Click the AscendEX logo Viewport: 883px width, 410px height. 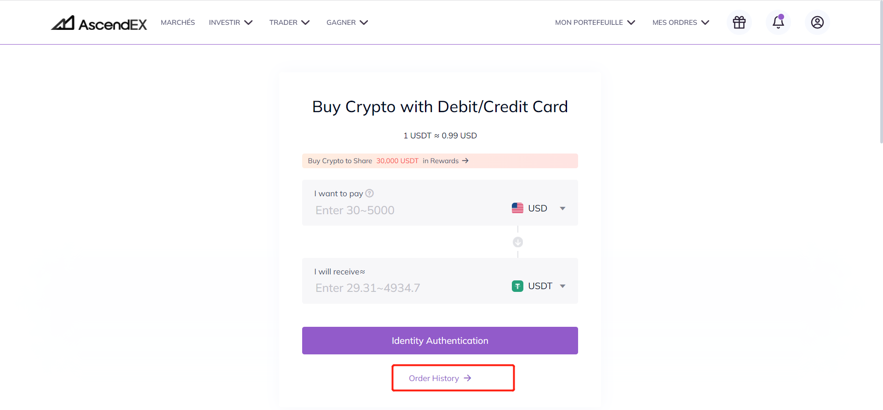pyautogui.click(x=99, y=23)
